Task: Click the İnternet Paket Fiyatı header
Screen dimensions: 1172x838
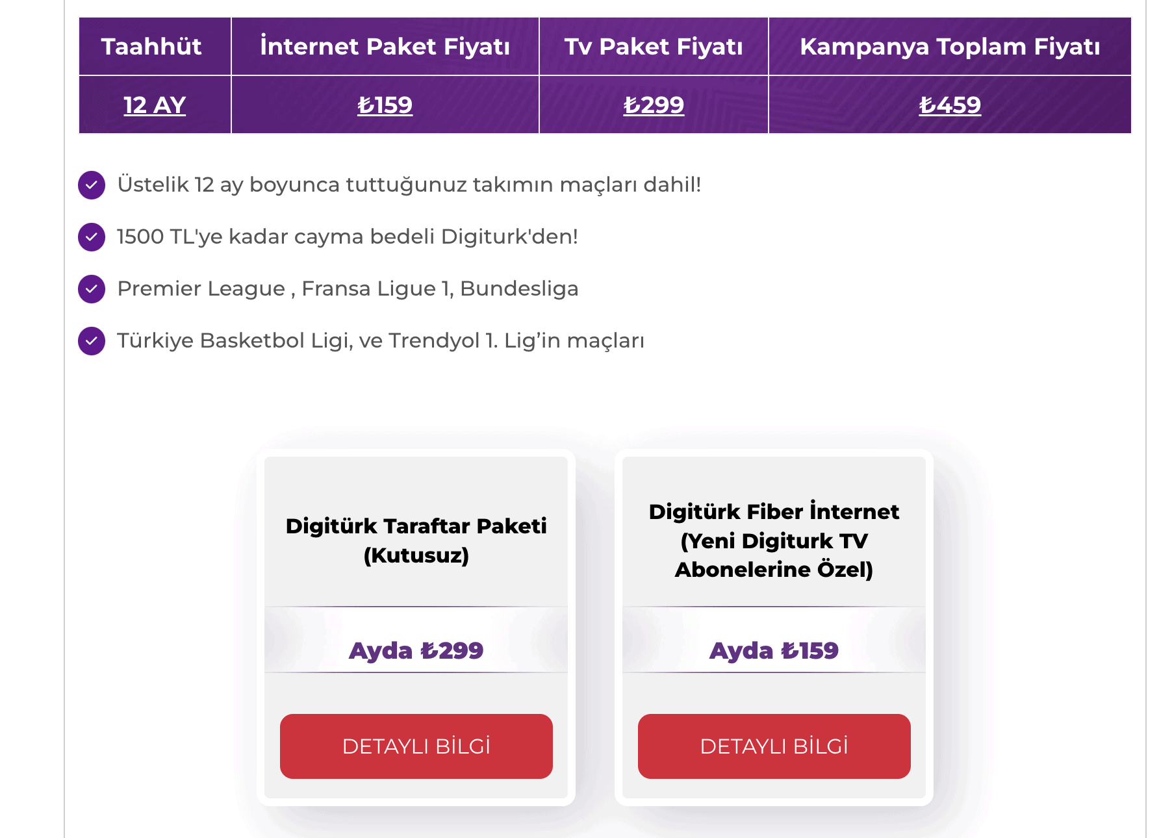Action: coord(385,45)
